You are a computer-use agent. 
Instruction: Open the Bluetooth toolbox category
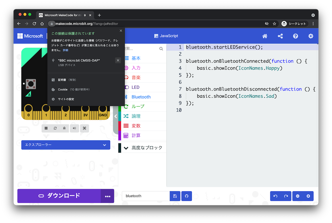(x=142, y=97)
